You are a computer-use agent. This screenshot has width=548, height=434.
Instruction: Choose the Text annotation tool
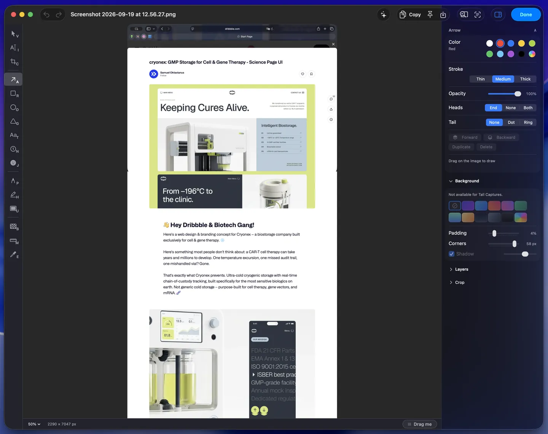(x=14, y=135)
